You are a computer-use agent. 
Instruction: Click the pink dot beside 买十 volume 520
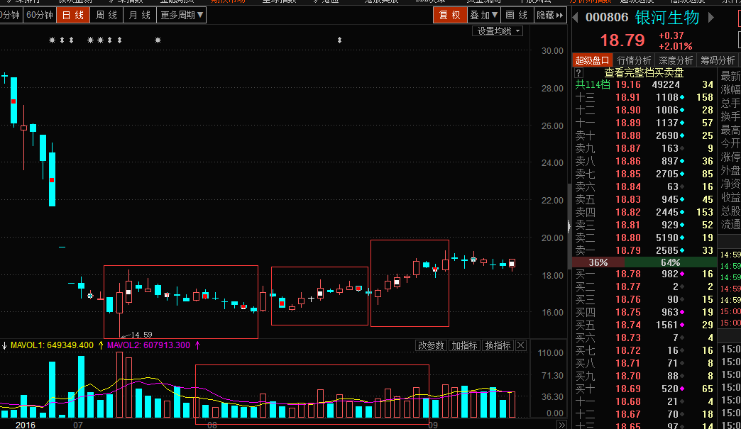tap(682, 389)
